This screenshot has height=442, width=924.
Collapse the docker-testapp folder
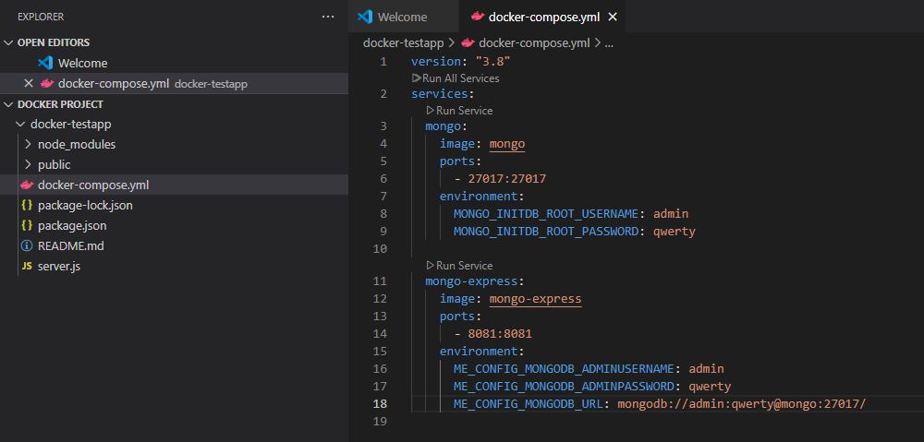pos(21,125)
